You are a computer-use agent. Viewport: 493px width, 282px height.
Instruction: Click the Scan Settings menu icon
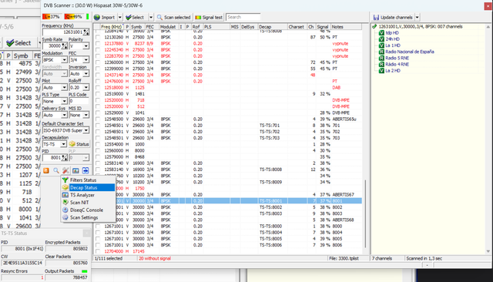coord(65,217)
